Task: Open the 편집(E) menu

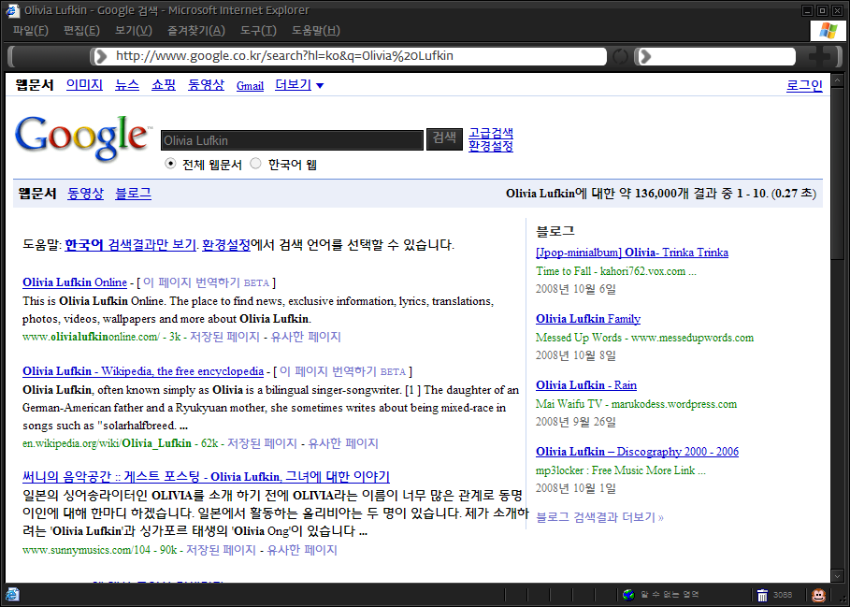Action: [x=81, y=30]
